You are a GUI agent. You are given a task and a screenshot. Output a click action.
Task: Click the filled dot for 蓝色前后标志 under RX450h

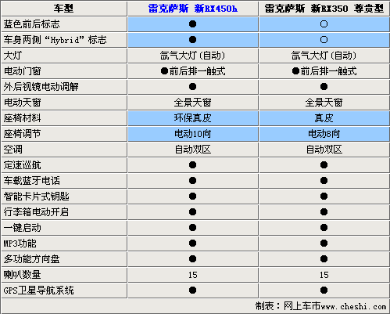click(192, 24)
